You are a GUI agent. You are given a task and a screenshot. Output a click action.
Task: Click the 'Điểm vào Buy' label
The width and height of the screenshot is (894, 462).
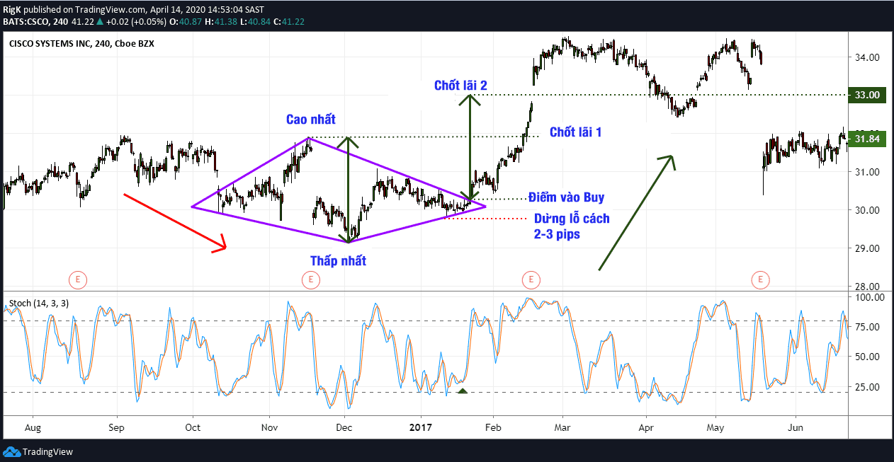[x=567, y=197]
